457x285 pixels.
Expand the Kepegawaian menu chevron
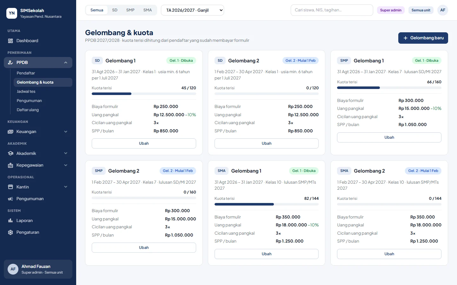66,165
